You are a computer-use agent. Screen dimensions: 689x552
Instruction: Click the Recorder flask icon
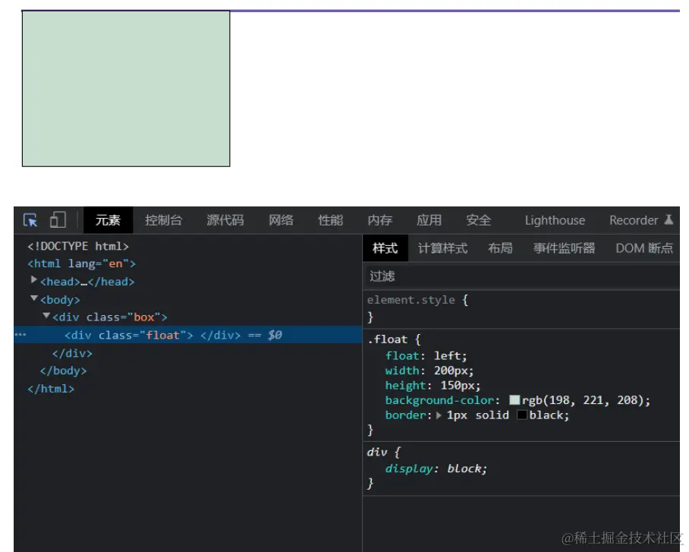tap(669, 219)
